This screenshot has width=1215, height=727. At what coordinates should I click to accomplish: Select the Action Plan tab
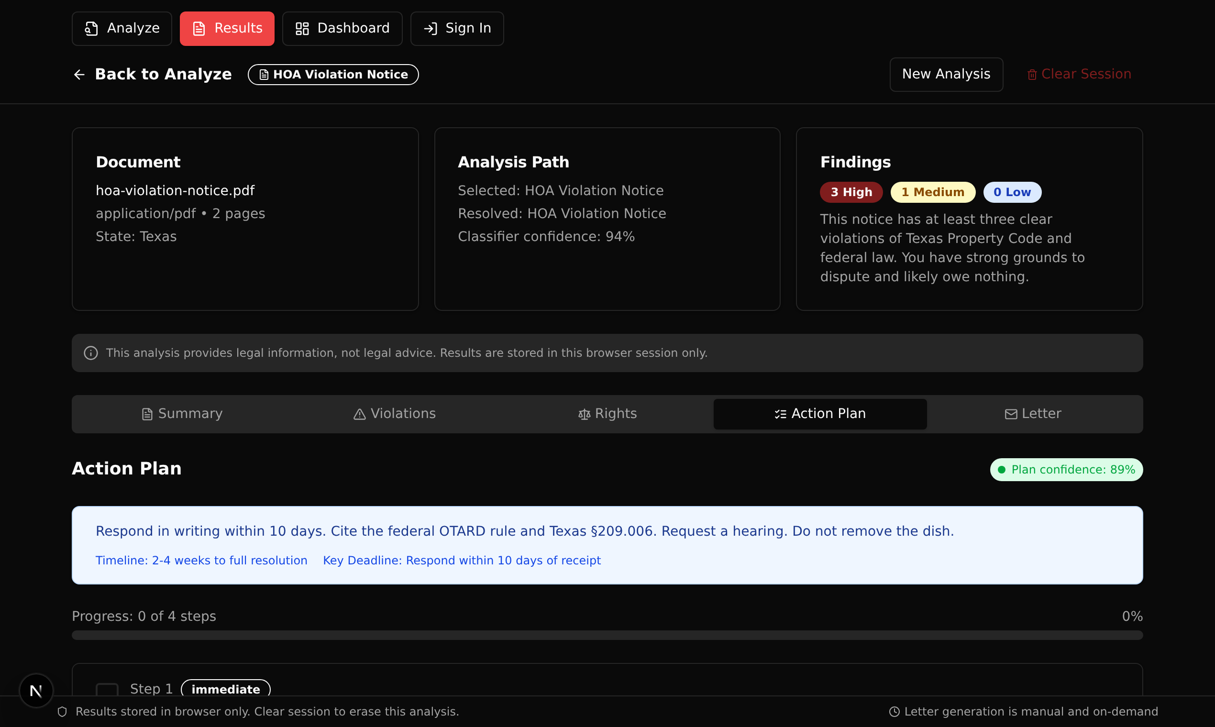point(819,414)
